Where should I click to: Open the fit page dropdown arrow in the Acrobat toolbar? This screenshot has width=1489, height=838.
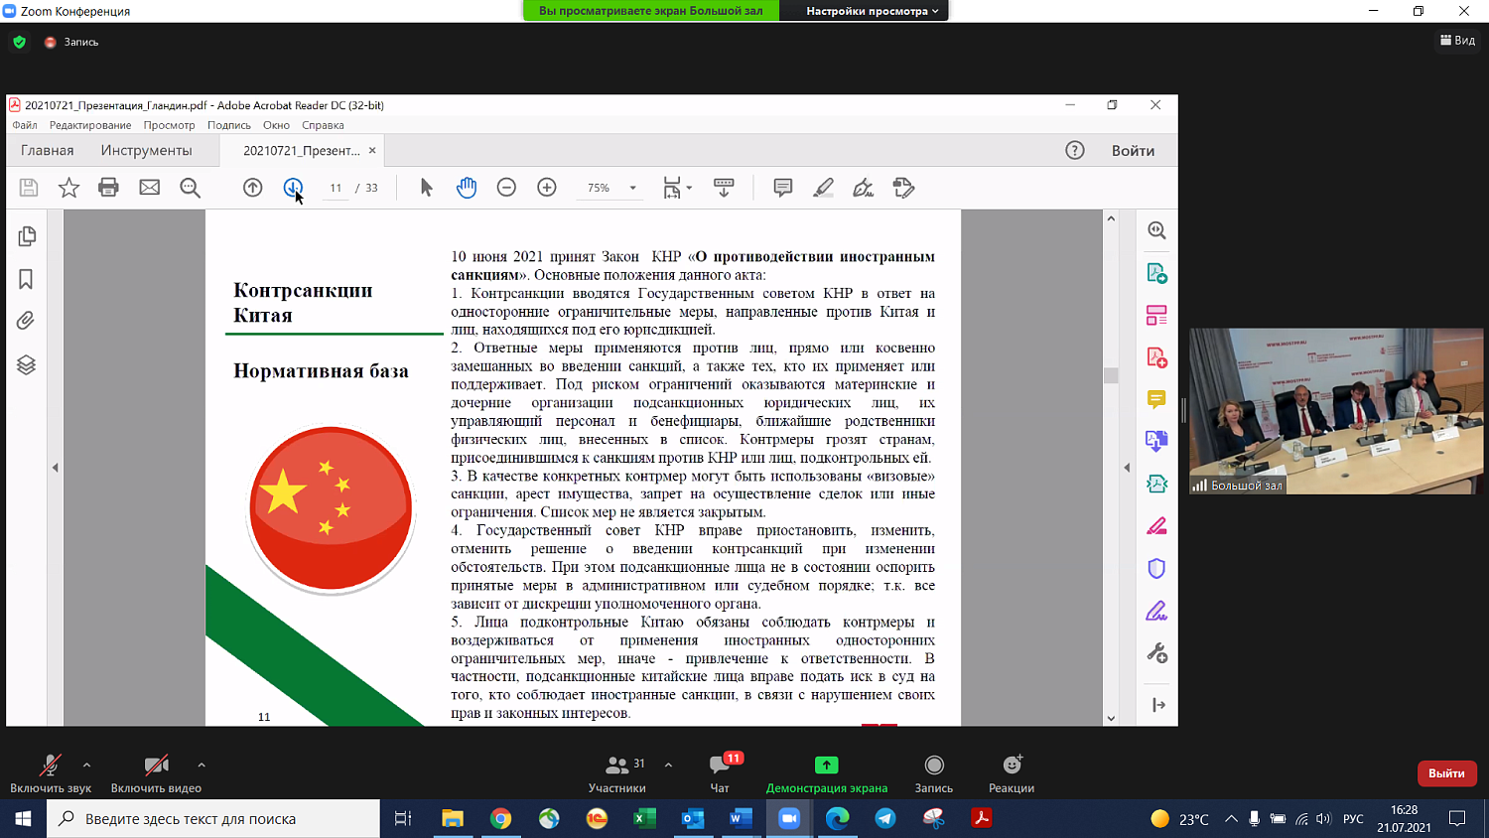(x=689, y=188)
